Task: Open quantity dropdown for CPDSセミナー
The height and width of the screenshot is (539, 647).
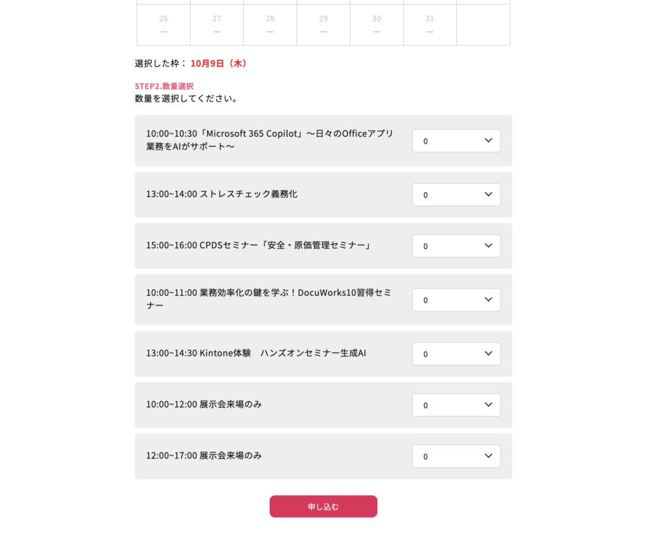Action: point(456,246)
